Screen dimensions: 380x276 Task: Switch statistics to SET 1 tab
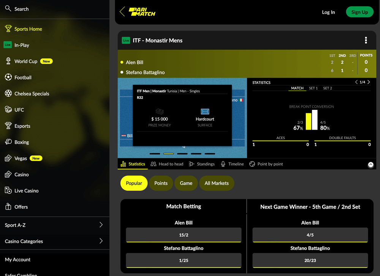point(313,88)
